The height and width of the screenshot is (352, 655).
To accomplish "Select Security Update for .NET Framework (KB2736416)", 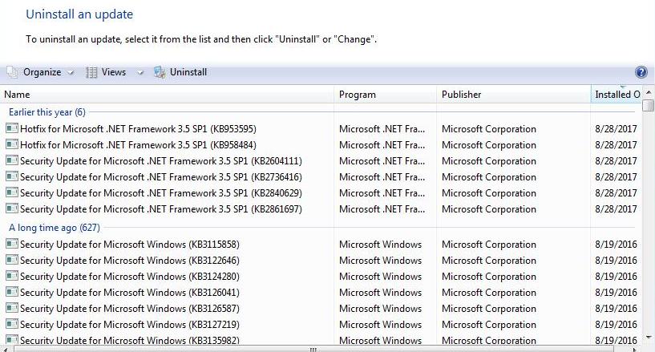I will coord(161,176).
